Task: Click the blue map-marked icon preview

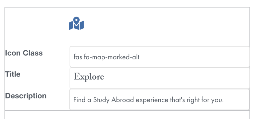Action: [x=76, y=23]
